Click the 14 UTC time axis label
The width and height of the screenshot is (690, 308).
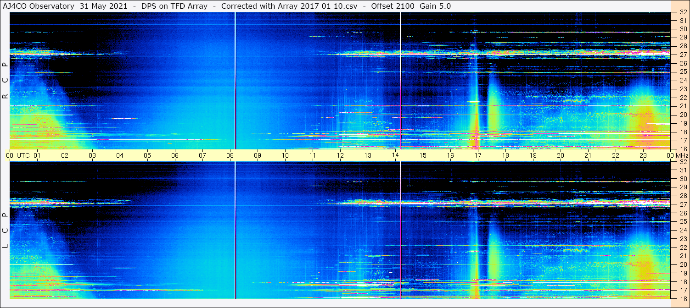pyautogui.click(x=395, y=155)
